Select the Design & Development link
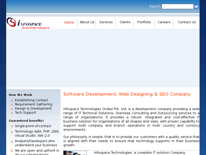Screen dimensions: 206x155 (33, 108)
